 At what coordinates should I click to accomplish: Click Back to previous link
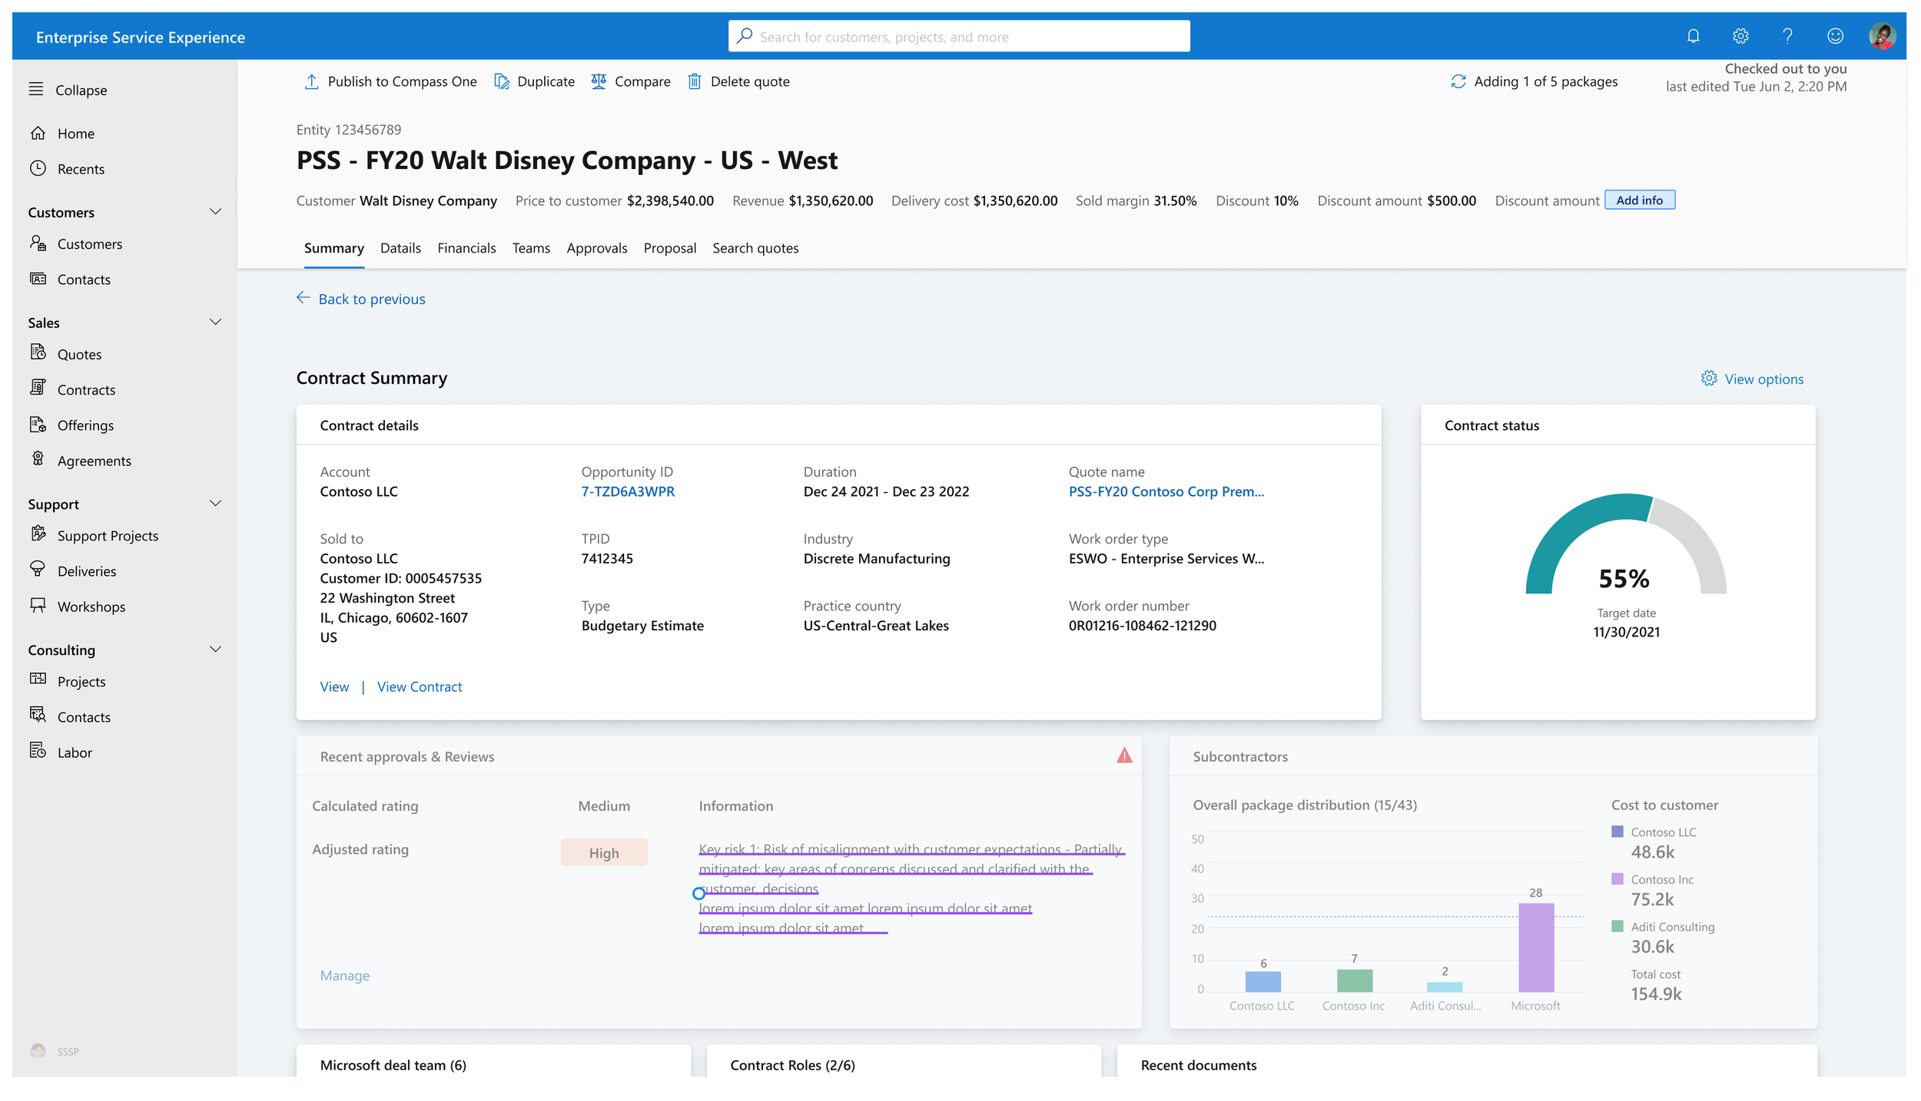pyautogui.click(x=360, y=299)
